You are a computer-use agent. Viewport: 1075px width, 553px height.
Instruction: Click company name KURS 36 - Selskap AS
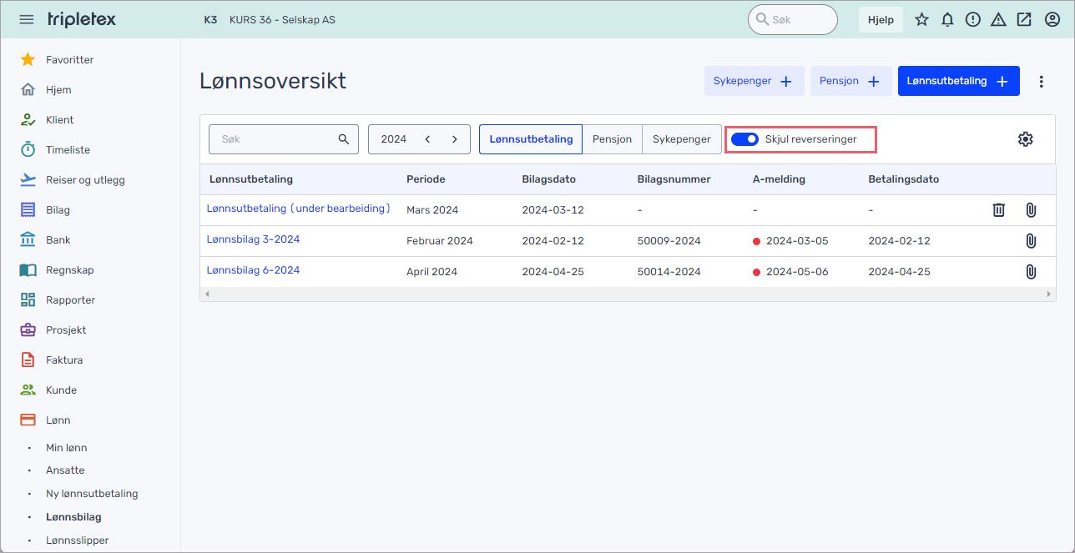coord(282,19)
